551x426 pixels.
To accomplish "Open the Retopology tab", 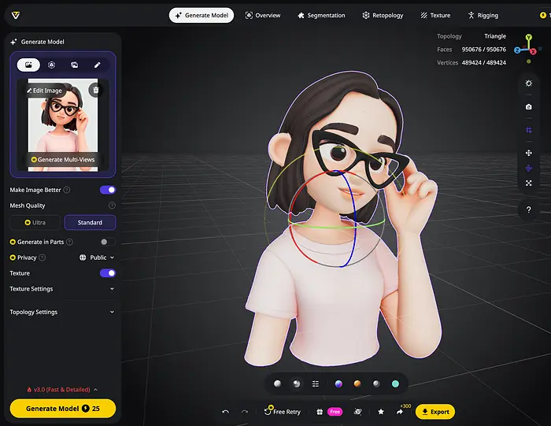I will tap(383, 15).
